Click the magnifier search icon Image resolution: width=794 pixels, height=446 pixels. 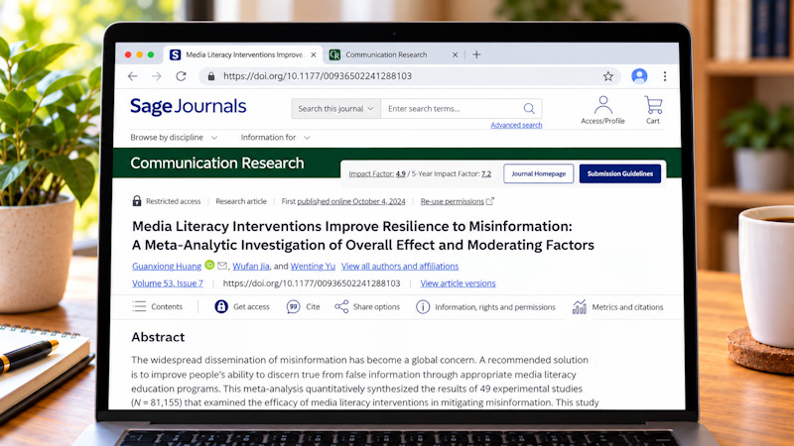[529, 108]
